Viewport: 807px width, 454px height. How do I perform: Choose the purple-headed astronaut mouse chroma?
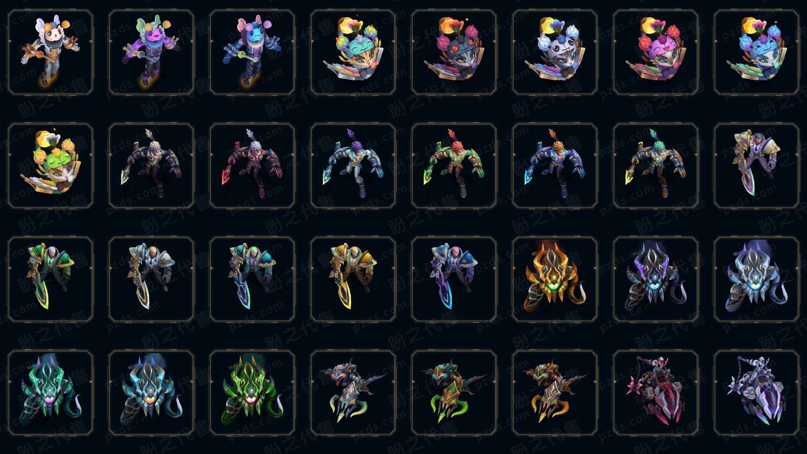point(151,53)
